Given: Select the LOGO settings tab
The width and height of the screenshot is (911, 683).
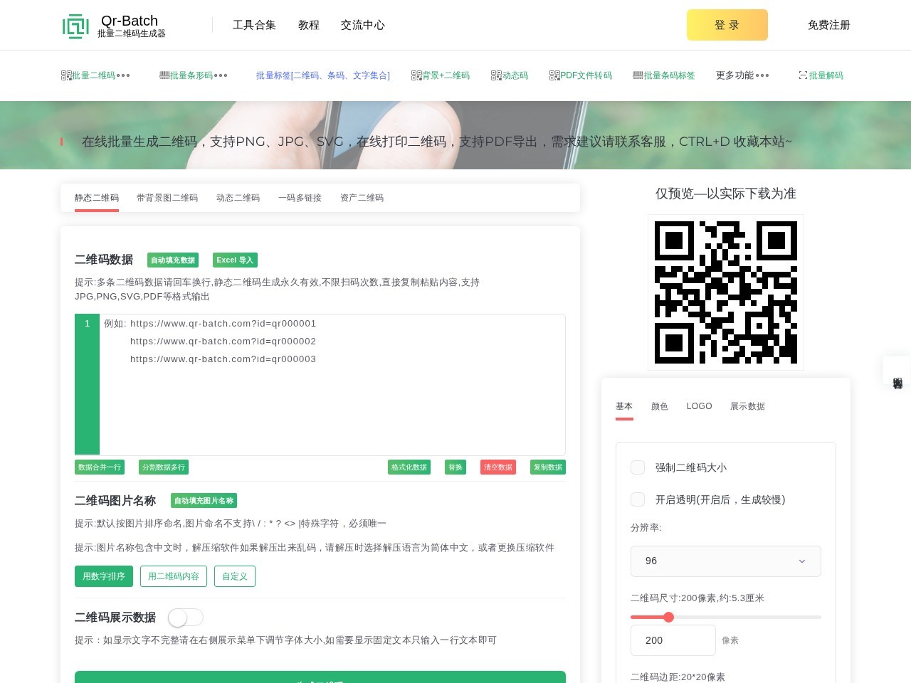Looking at the screenshot, I should [699, 406].
